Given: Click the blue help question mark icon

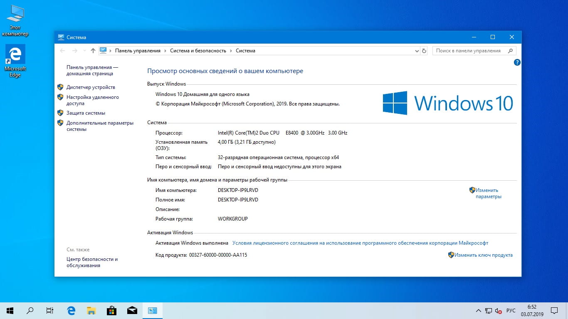Looking at the screenshot, I should click(517, 63).
